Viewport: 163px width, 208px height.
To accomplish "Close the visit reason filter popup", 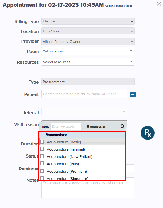I will click(122, 126).
